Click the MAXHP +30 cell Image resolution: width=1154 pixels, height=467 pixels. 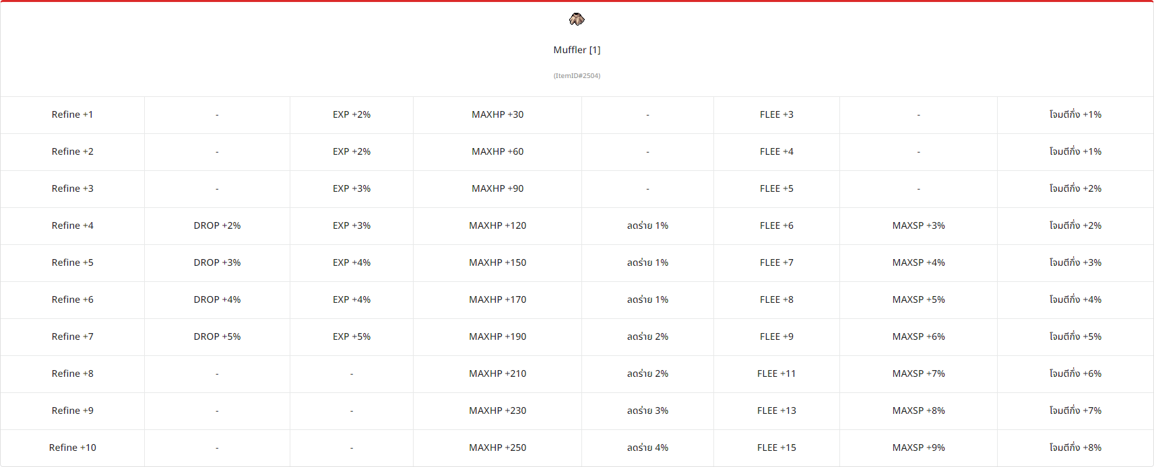[x=497, y=115]
